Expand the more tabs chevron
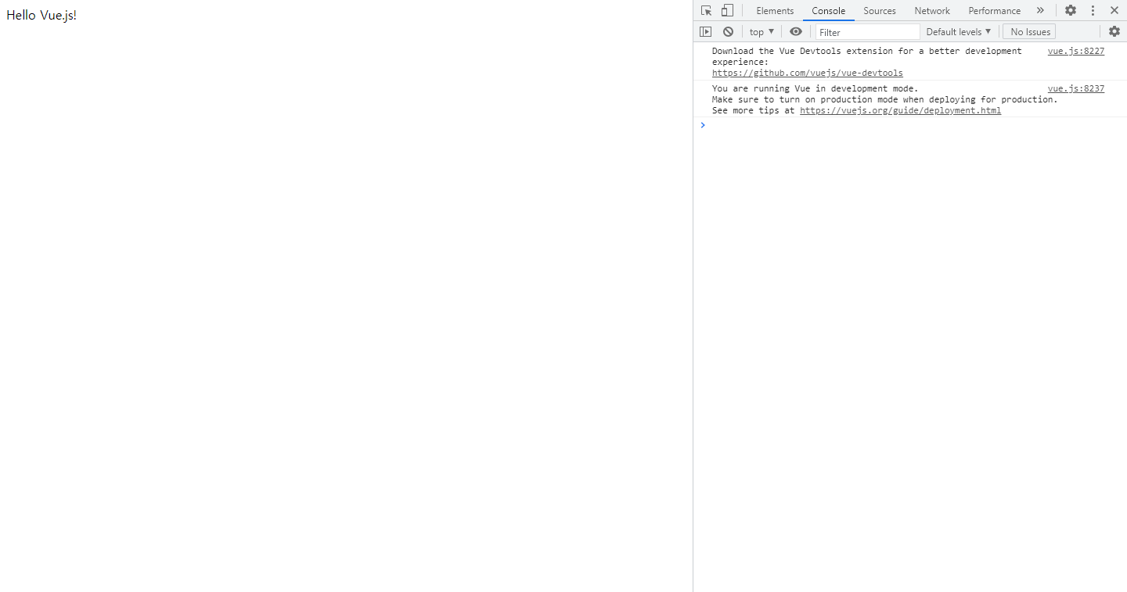Viewport: 1127px width, 592px height. (1040, 10)
